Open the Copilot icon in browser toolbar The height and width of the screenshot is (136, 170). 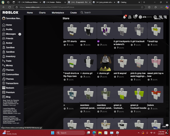coord(167,7)
